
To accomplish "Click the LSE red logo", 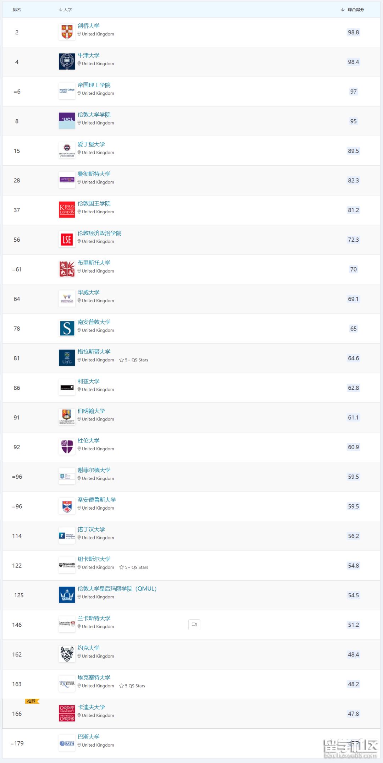I will 67,239.
